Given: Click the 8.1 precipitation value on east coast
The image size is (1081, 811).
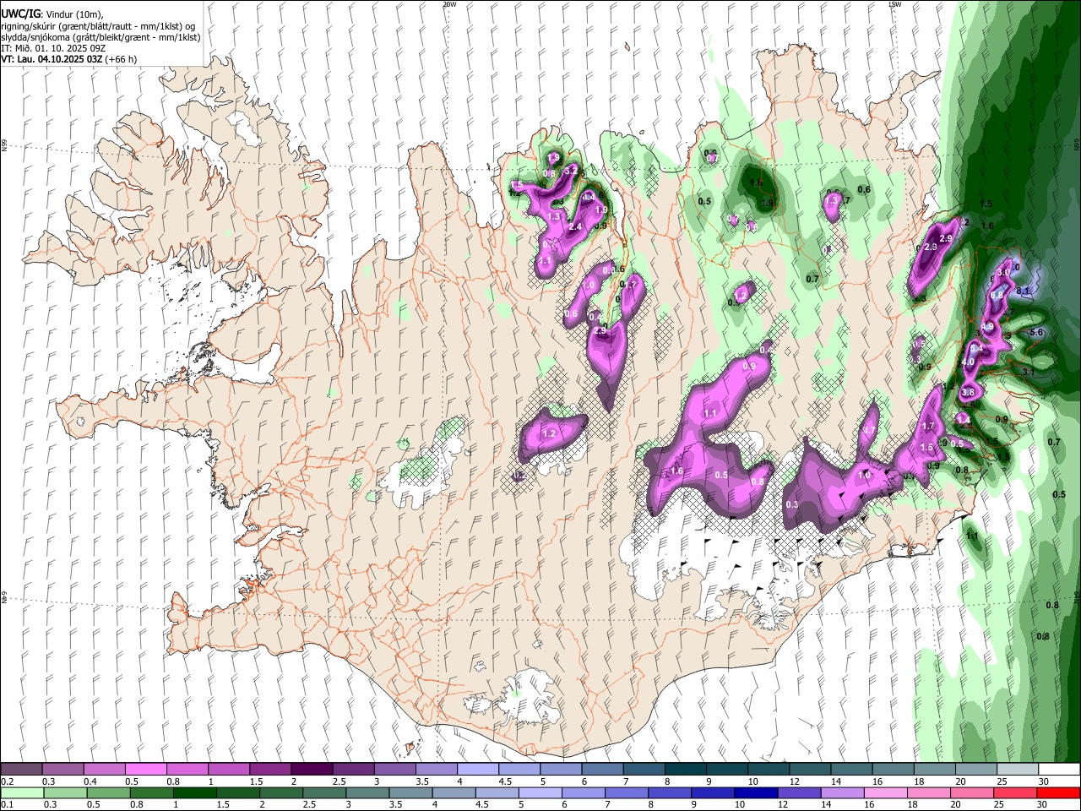Looking at the screenshot, I should click(x=1024, y=291).
